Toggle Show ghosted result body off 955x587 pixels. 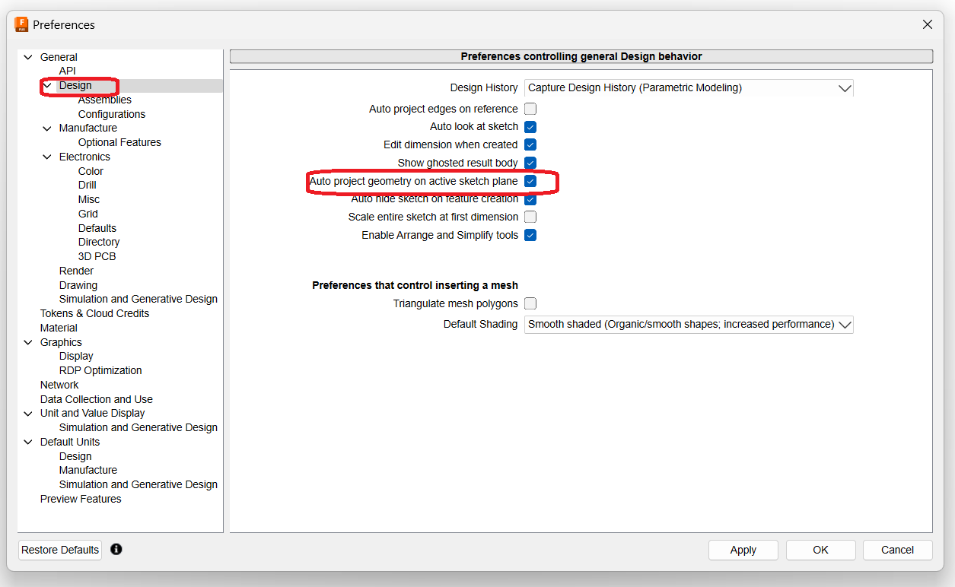(x=530, y=163)
